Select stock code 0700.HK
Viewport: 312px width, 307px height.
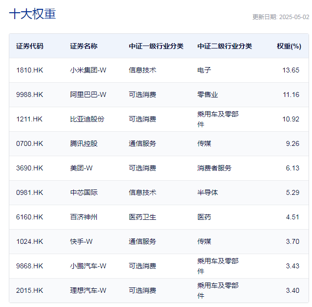click(x=30, y=143)
